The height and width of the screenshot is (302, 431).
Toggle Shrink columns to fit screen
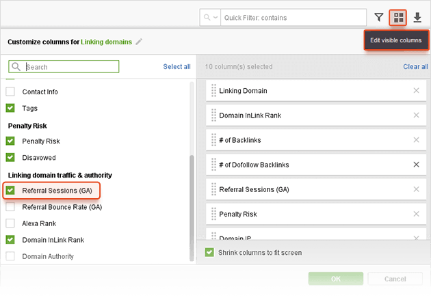[x=210, y=253]
